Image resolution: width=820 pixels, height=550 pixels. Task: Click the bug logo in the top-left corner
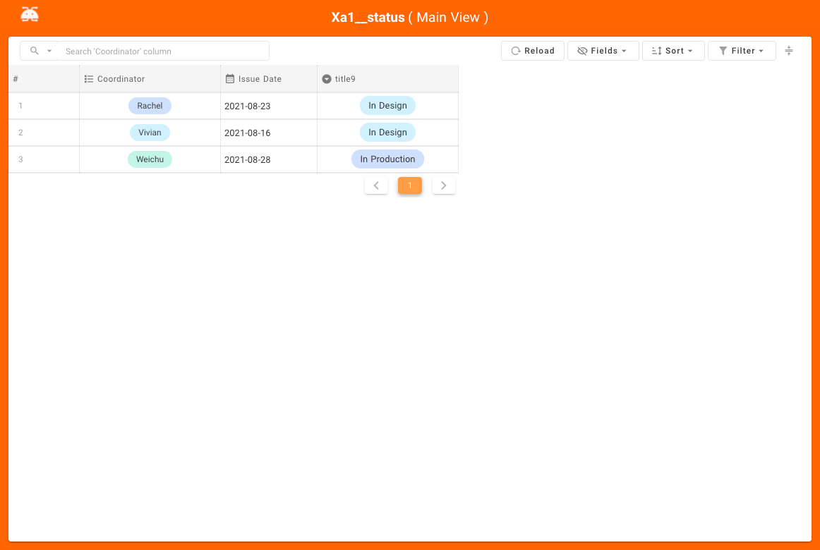tap(29, 13)
